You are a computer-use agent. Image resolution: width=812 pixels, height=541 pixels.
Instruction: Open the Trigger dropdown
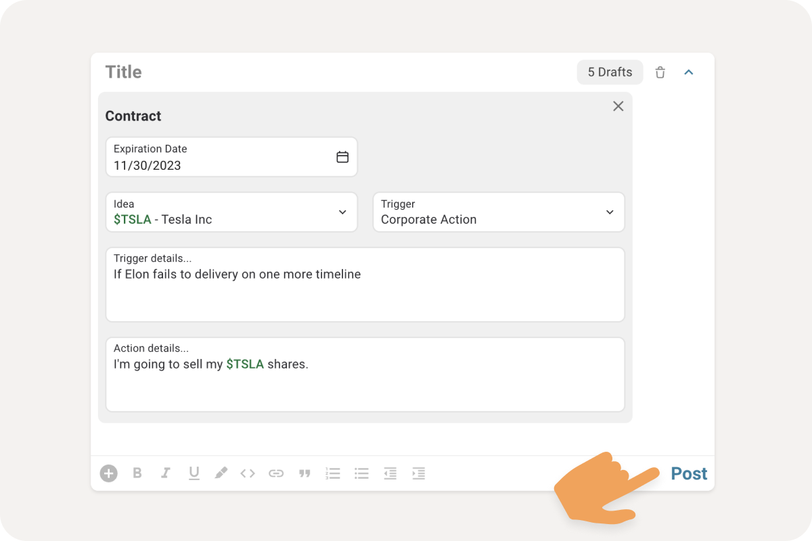tap(499, 212)
